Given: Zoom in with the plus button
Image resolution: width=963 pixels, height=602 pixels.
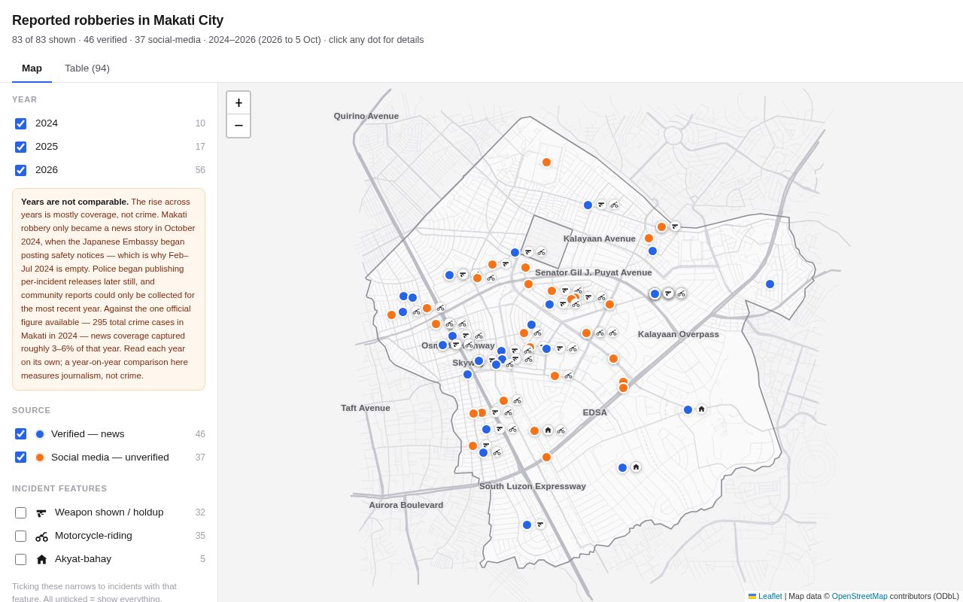Looking at the screenshot, I should point(238,103).
